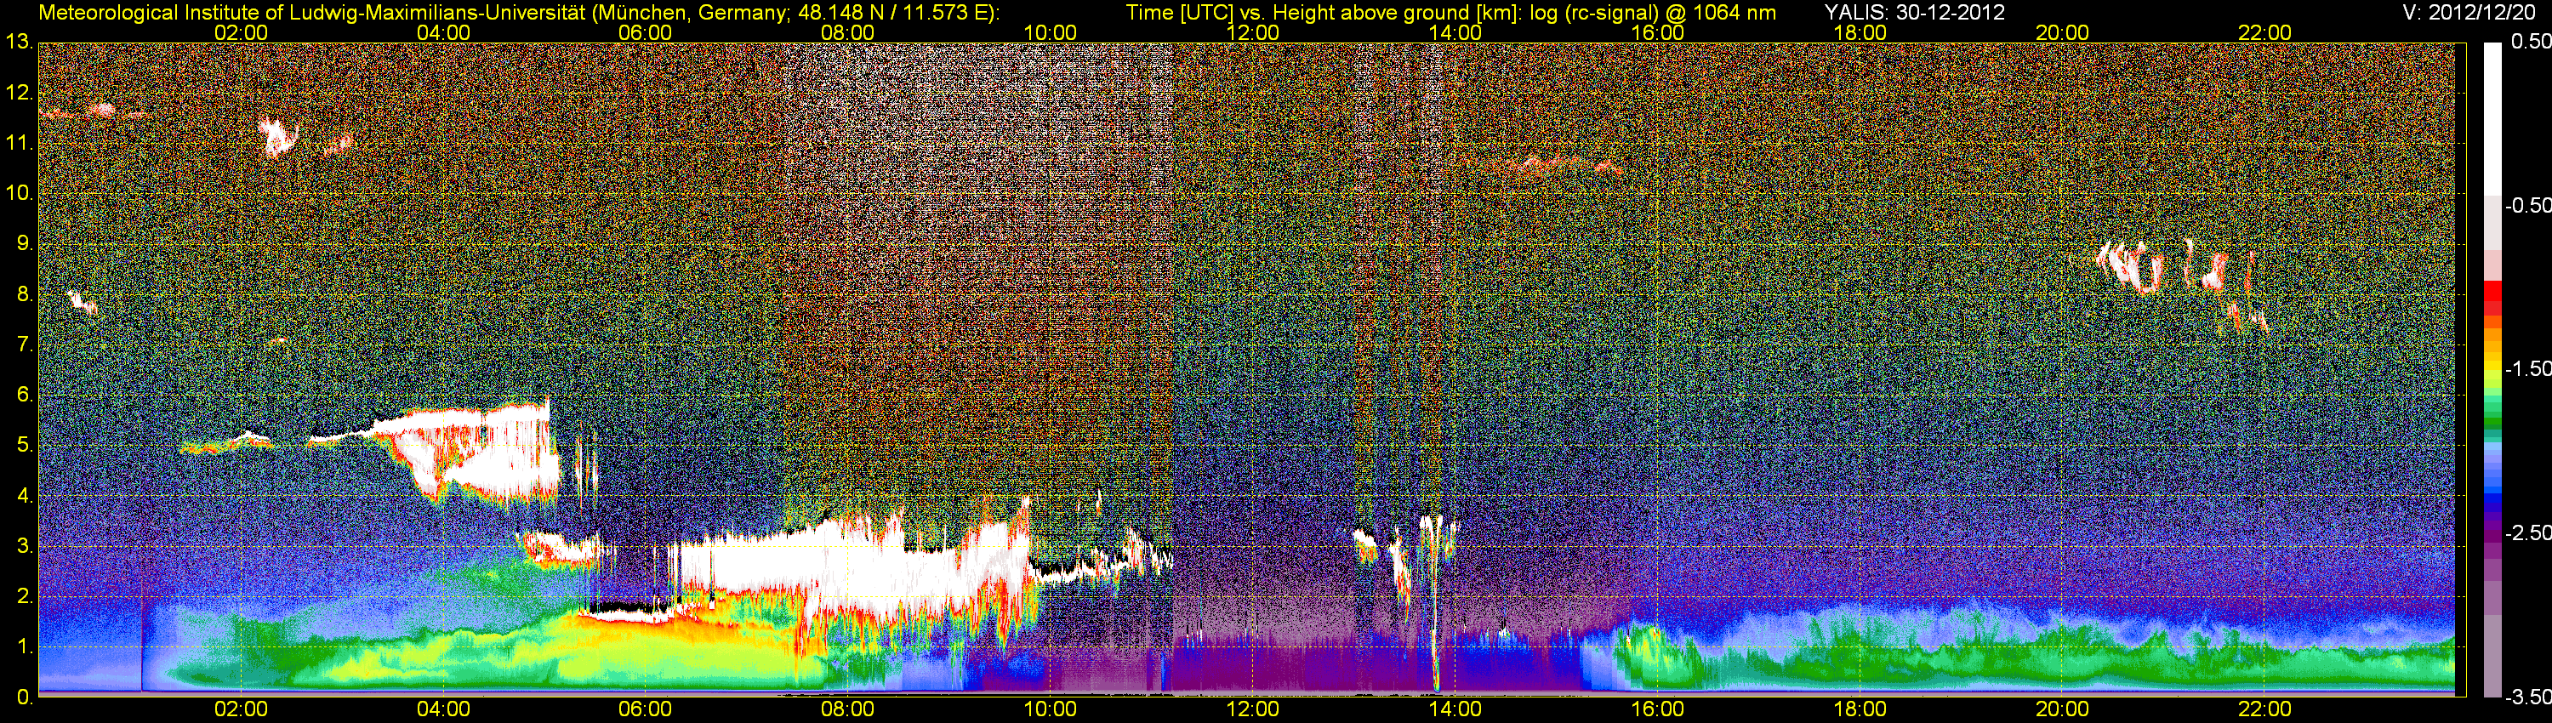Image resolution: width=2552 pixels, height=723 pixels.
Task: Pick 16:00 on the bottom time axis
Action: (1657, 710)
